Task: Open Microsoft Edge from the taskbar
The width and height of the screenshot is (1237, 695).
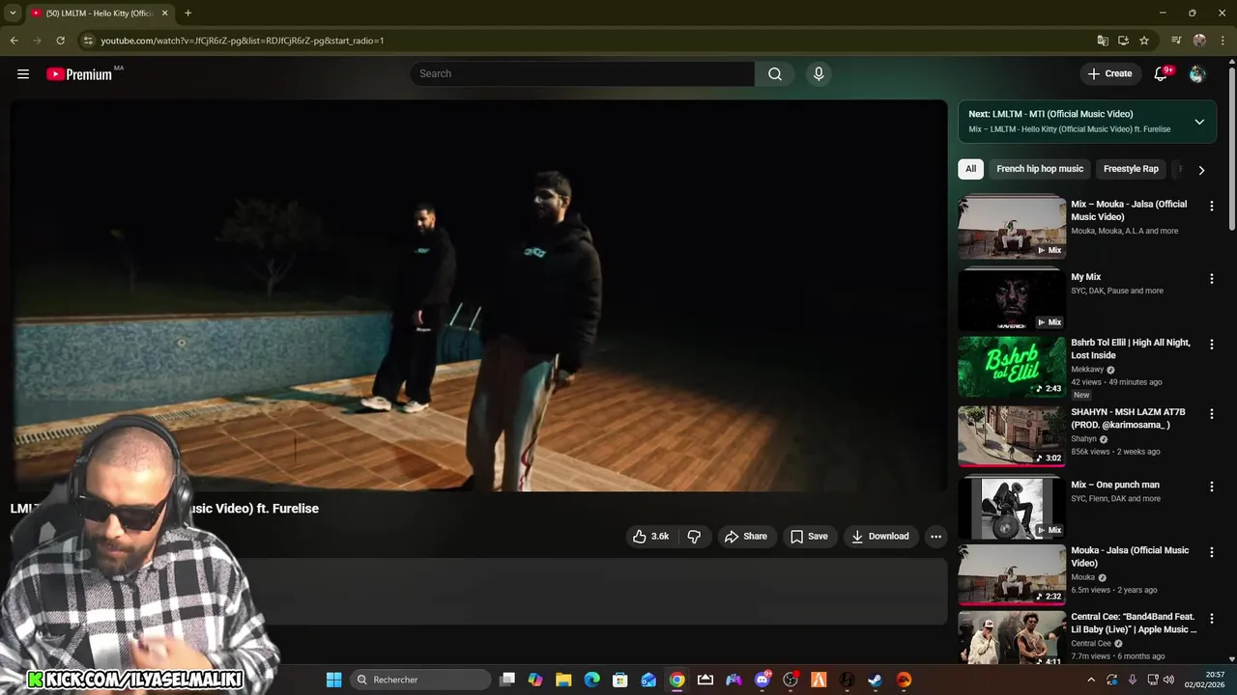Action: click(x=592, y=680)
